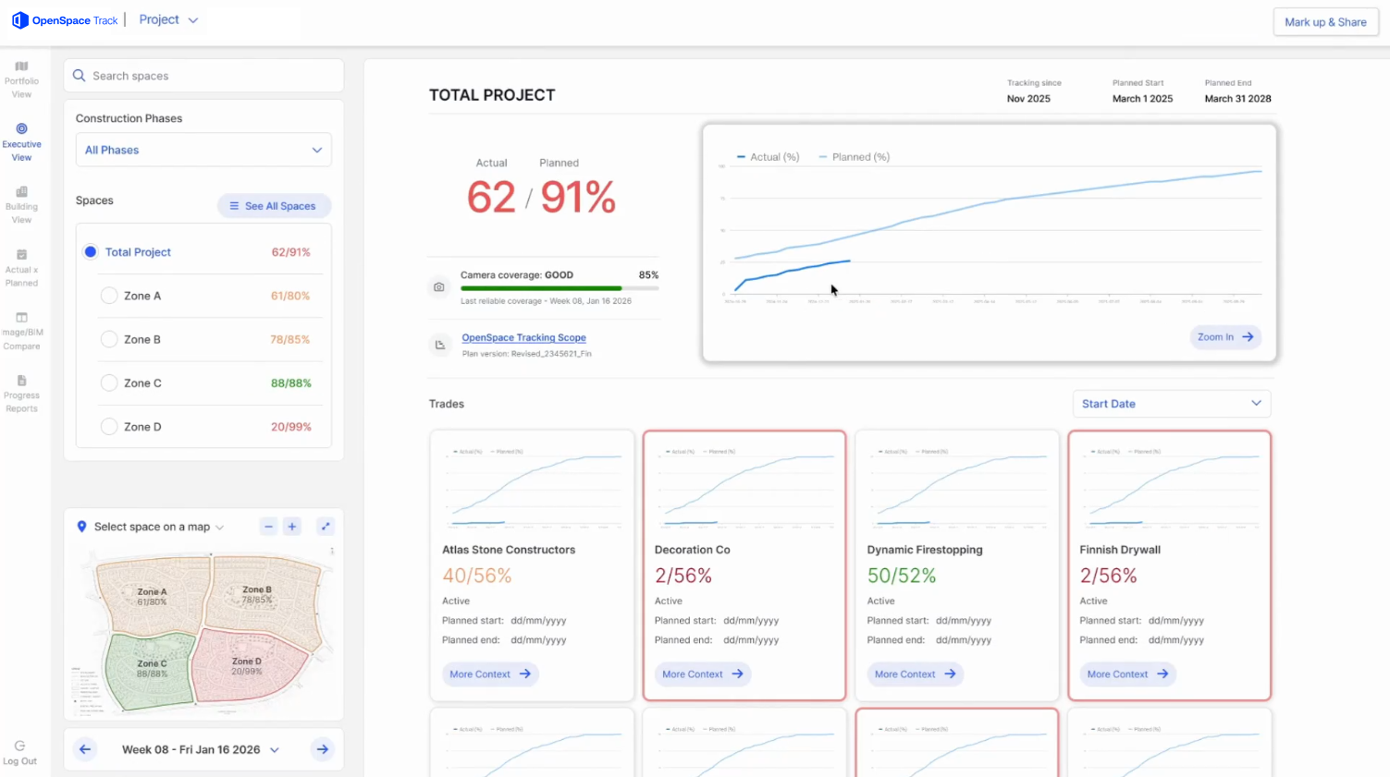This screenshot has height=777, width=1390.
Task: Expand the All Phases dropdown
Action: click(x=203, y=150)
